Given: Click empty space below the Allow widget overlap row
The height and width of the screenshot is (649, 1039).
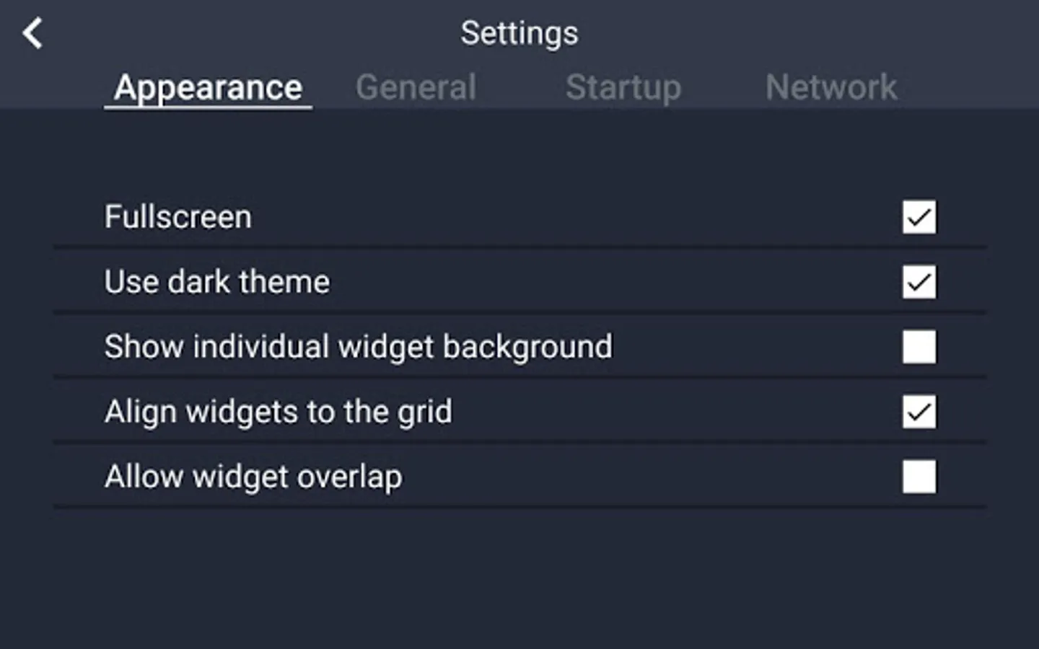Looking at the screenshot, I should point(519,577).
